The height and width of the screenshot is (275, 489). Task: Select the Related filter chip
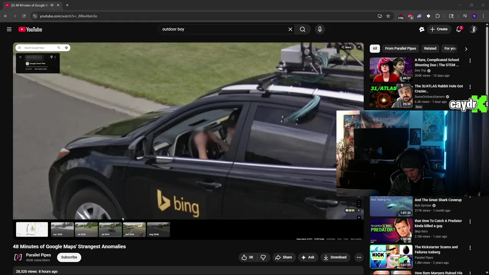430,49
